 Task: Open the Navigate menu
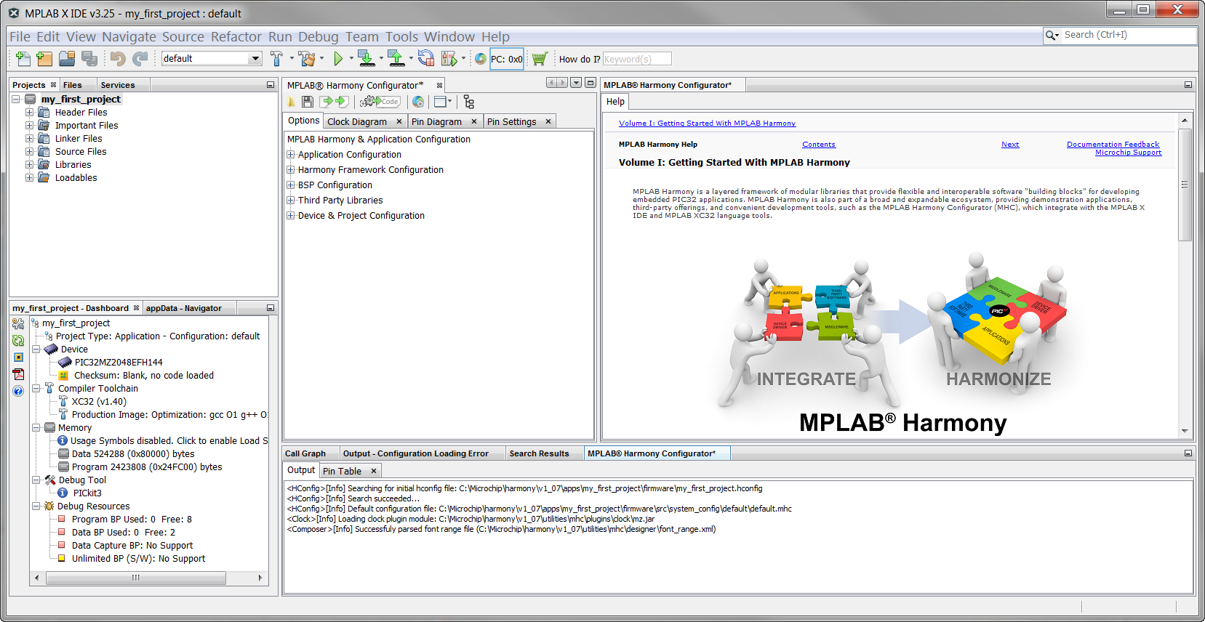[129, 37]
